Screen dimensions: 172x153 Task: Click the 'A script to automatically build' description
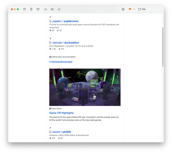tap(84, 26)
